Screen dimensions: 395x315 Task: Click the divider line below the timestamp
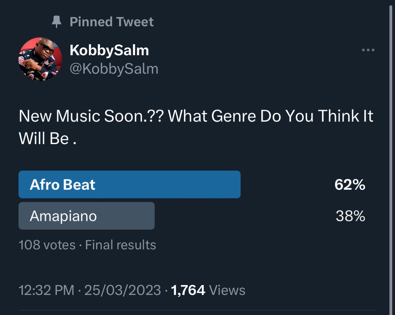[197, 310]
